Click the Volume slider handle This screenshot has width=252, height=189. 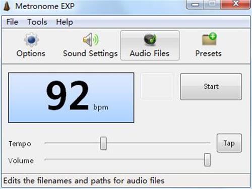207,160
